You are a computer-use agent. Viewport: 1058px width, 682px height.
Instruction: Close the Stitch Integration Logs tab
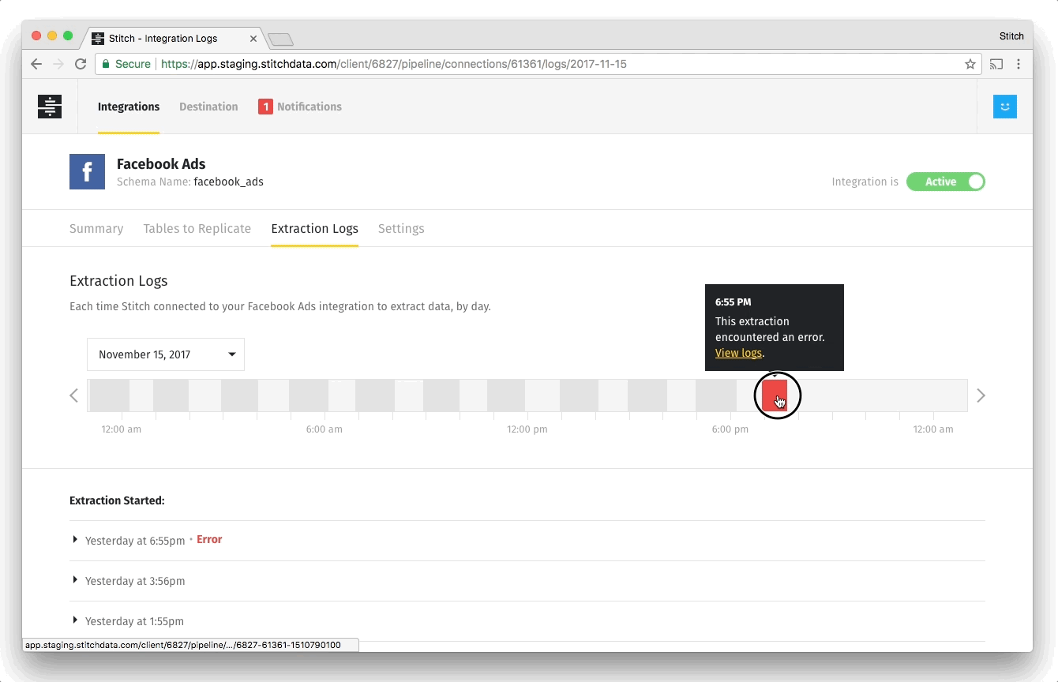click(x=253, y=38)
